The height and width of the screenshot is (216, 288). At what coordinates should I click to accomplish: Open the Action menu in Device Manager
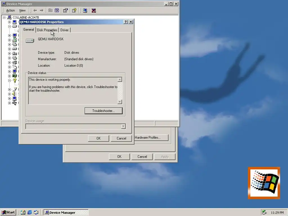click(x=10, y=10)
